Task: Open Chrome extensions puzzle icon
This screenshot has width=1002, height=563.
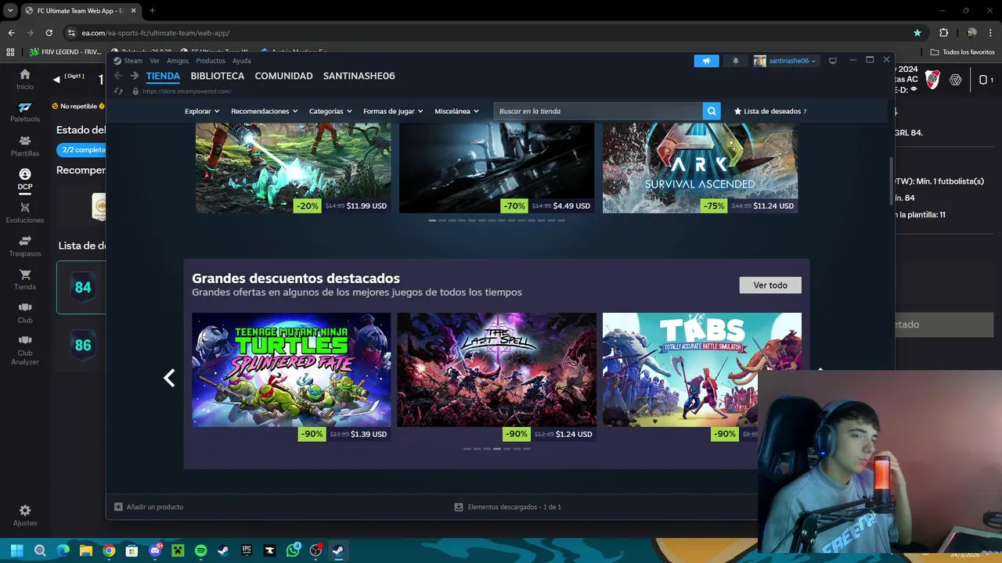Action: coord(943,33)
